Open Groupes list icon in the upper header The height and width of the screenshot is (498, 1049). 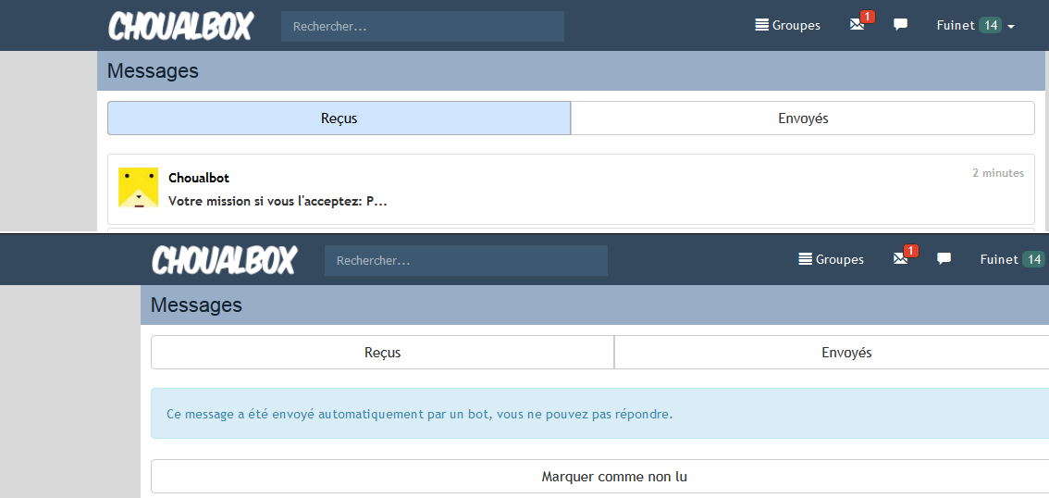pos(762,25)
